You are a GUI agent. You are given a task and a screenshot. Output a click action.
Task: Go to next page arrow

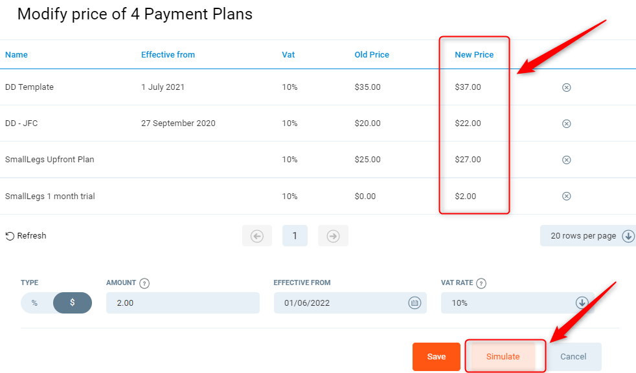click(333, 236)
